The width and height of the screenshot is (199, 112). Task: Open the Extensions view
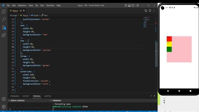click(x=4, y=35)
